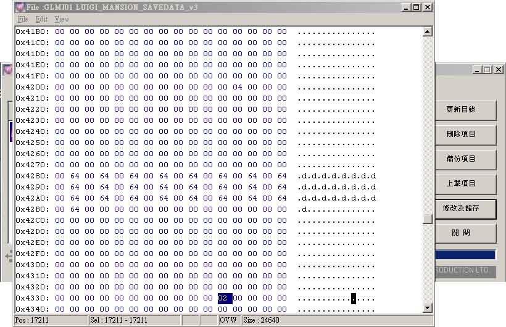Select the 64 byte in row 0x42B0
Viewport: 506px width, 327px height.
coord(75,209)
